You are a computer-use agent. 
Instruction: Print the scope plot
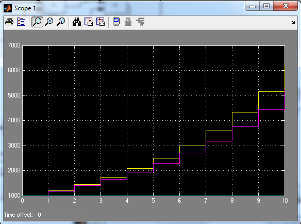9,22
